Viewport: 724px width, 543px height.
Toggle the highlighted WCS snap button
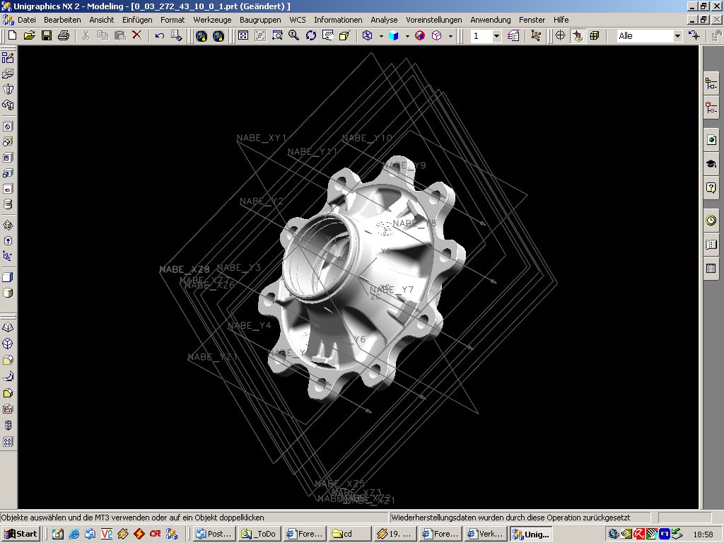(x=578, y=35)
